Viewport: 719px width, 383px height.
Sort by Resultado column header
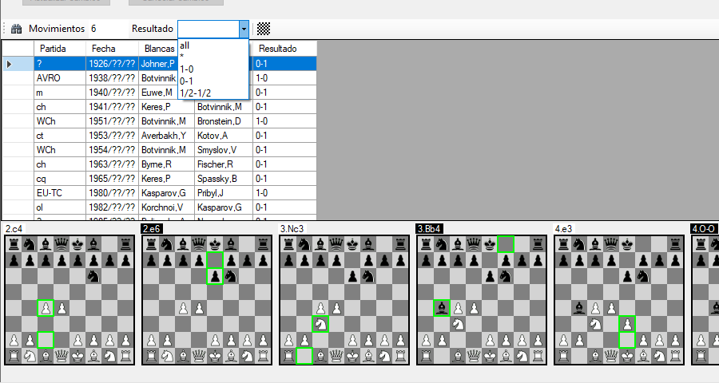[284, 49]
